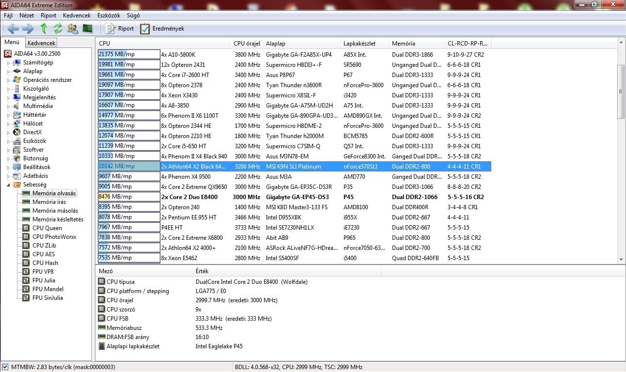Select the Beállítások tree icon
Viewport: 626px width, 372px height.
(17, 167)
